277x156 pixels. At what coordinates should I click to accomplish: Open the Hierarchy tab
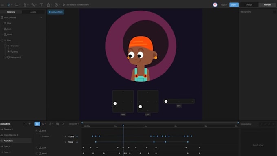pos(11,12)
